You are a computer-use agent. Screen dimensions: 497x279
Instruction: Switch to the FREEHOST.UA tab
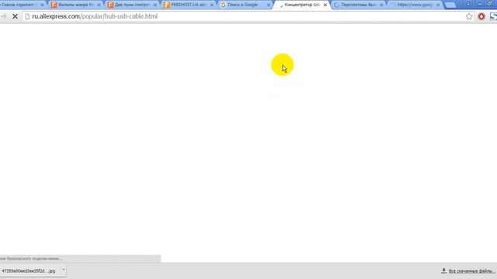[188, 5]
